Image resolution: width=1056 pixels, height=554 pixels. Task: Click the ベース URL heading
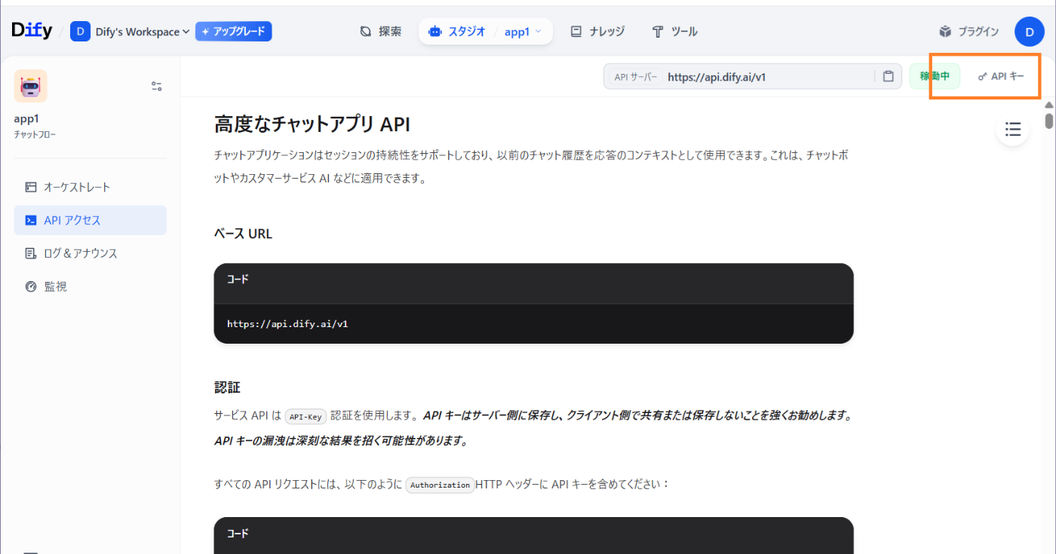point(243,234)
